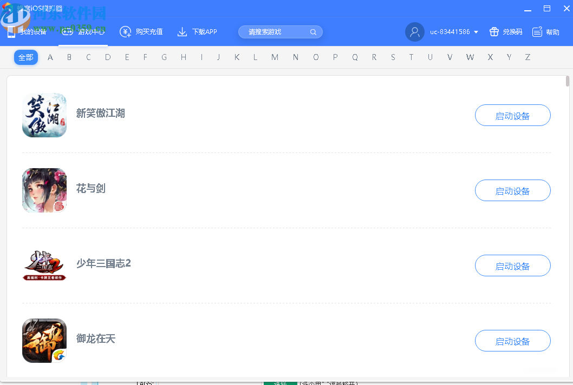This screenshot has width=573, height=385.
Task: Open 我的设备 device icon
Action: coord(11,31)
